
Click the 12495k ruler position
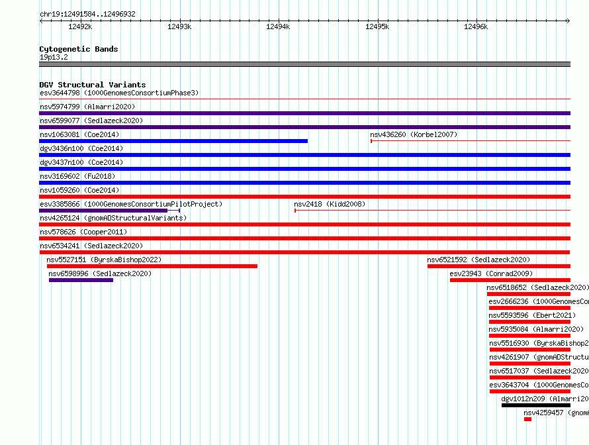point(377,26)
